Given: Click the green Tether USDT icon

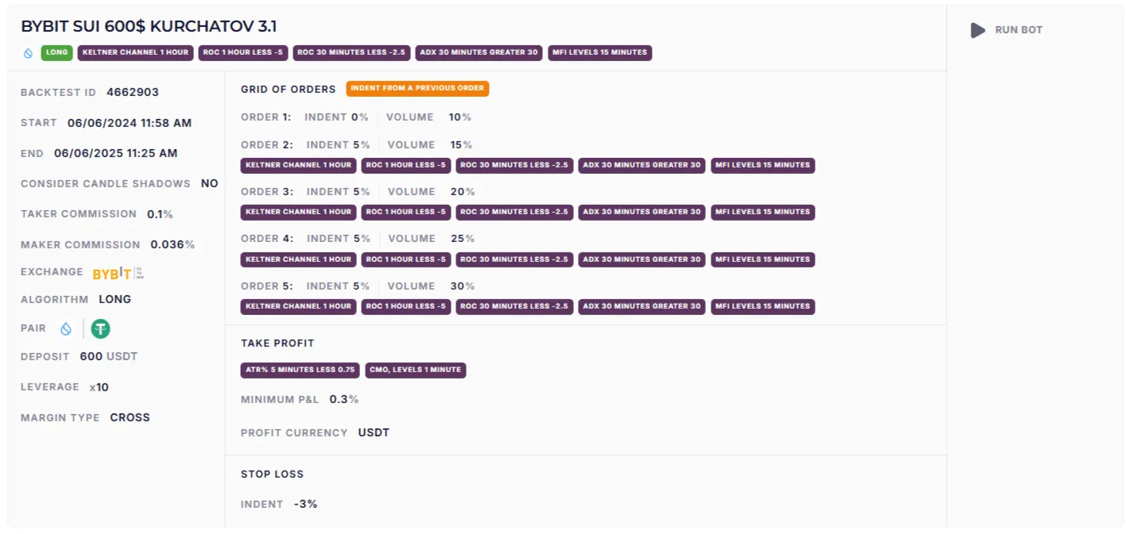Looking at the screenshot, I should [100, 328].
